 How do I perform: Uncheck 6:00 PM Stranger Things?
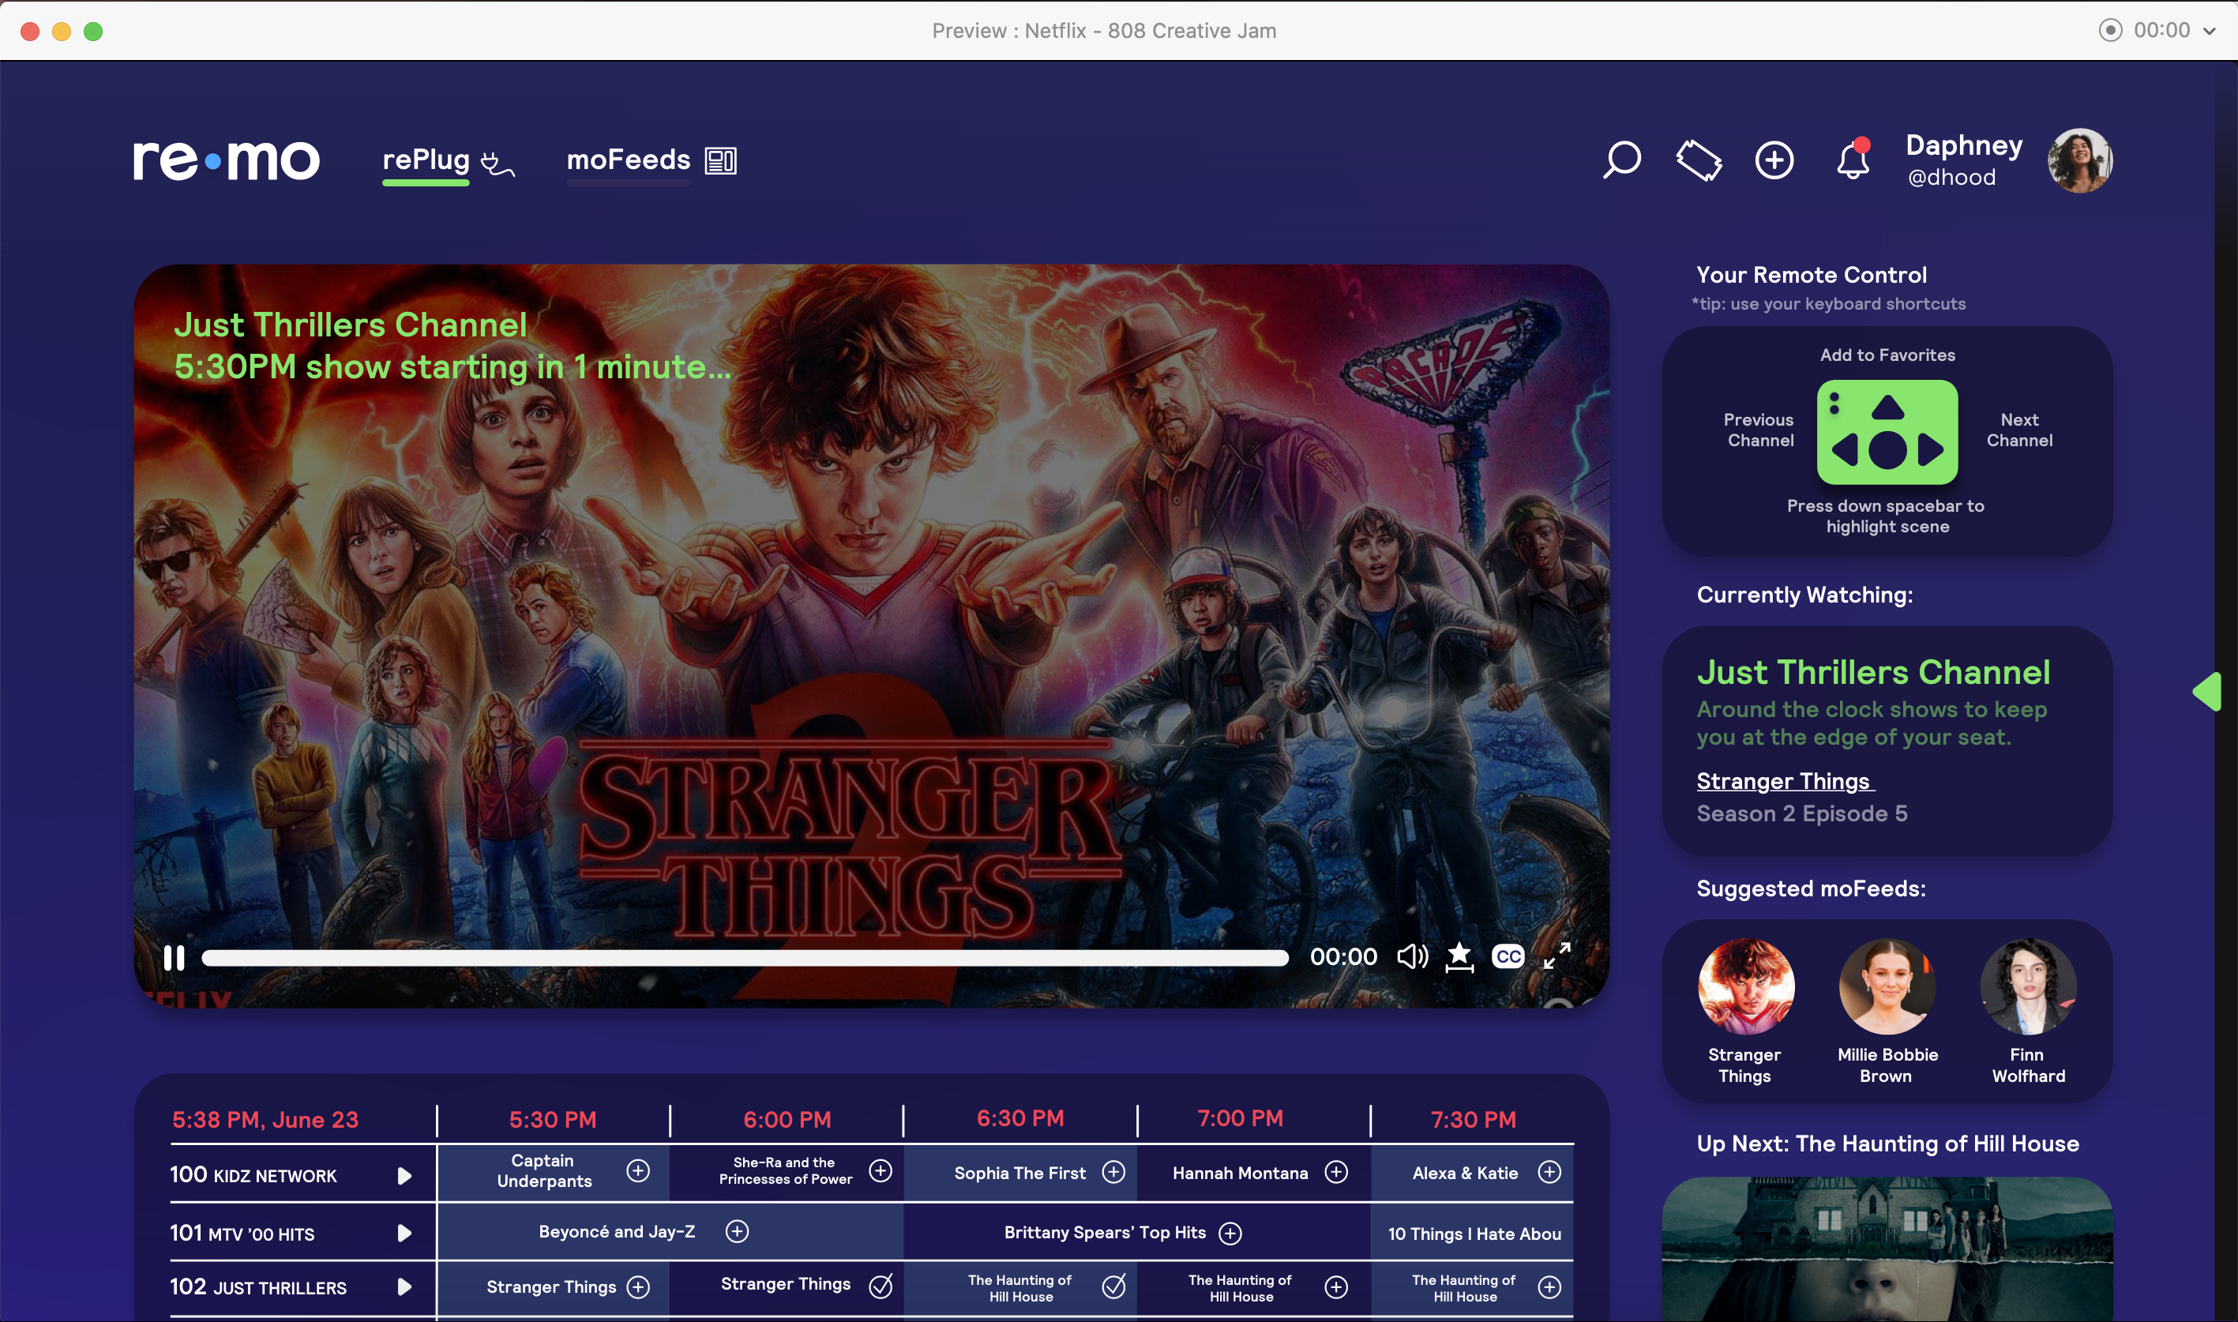pos(880,1286)
